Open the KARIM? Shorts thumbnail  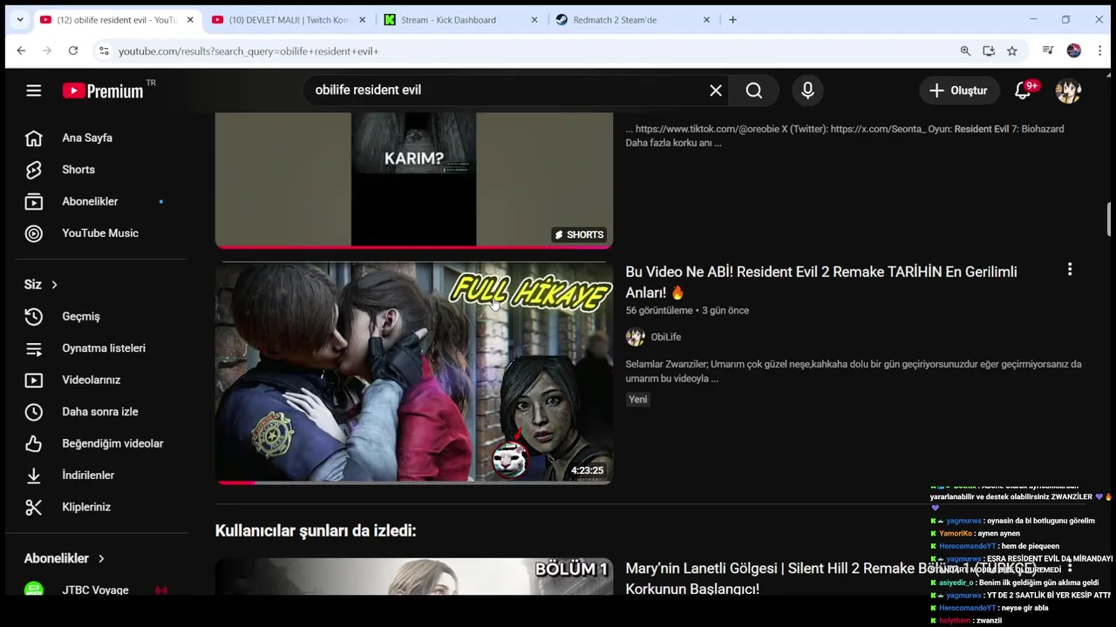point(414,179)
